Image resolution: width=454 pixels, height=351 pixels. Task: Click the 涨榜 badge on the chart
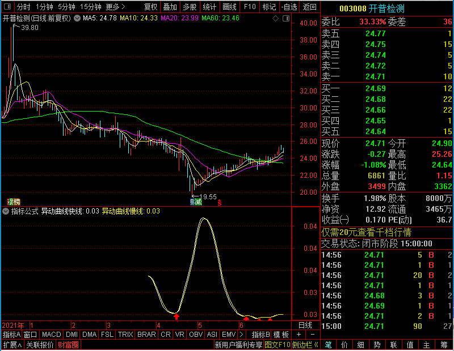coord(14,202)
